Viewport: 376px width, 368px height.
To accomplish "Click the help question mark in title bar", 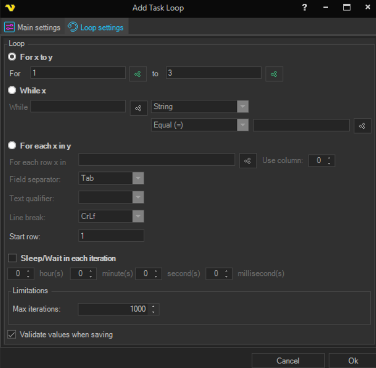I will pos(304,8).
